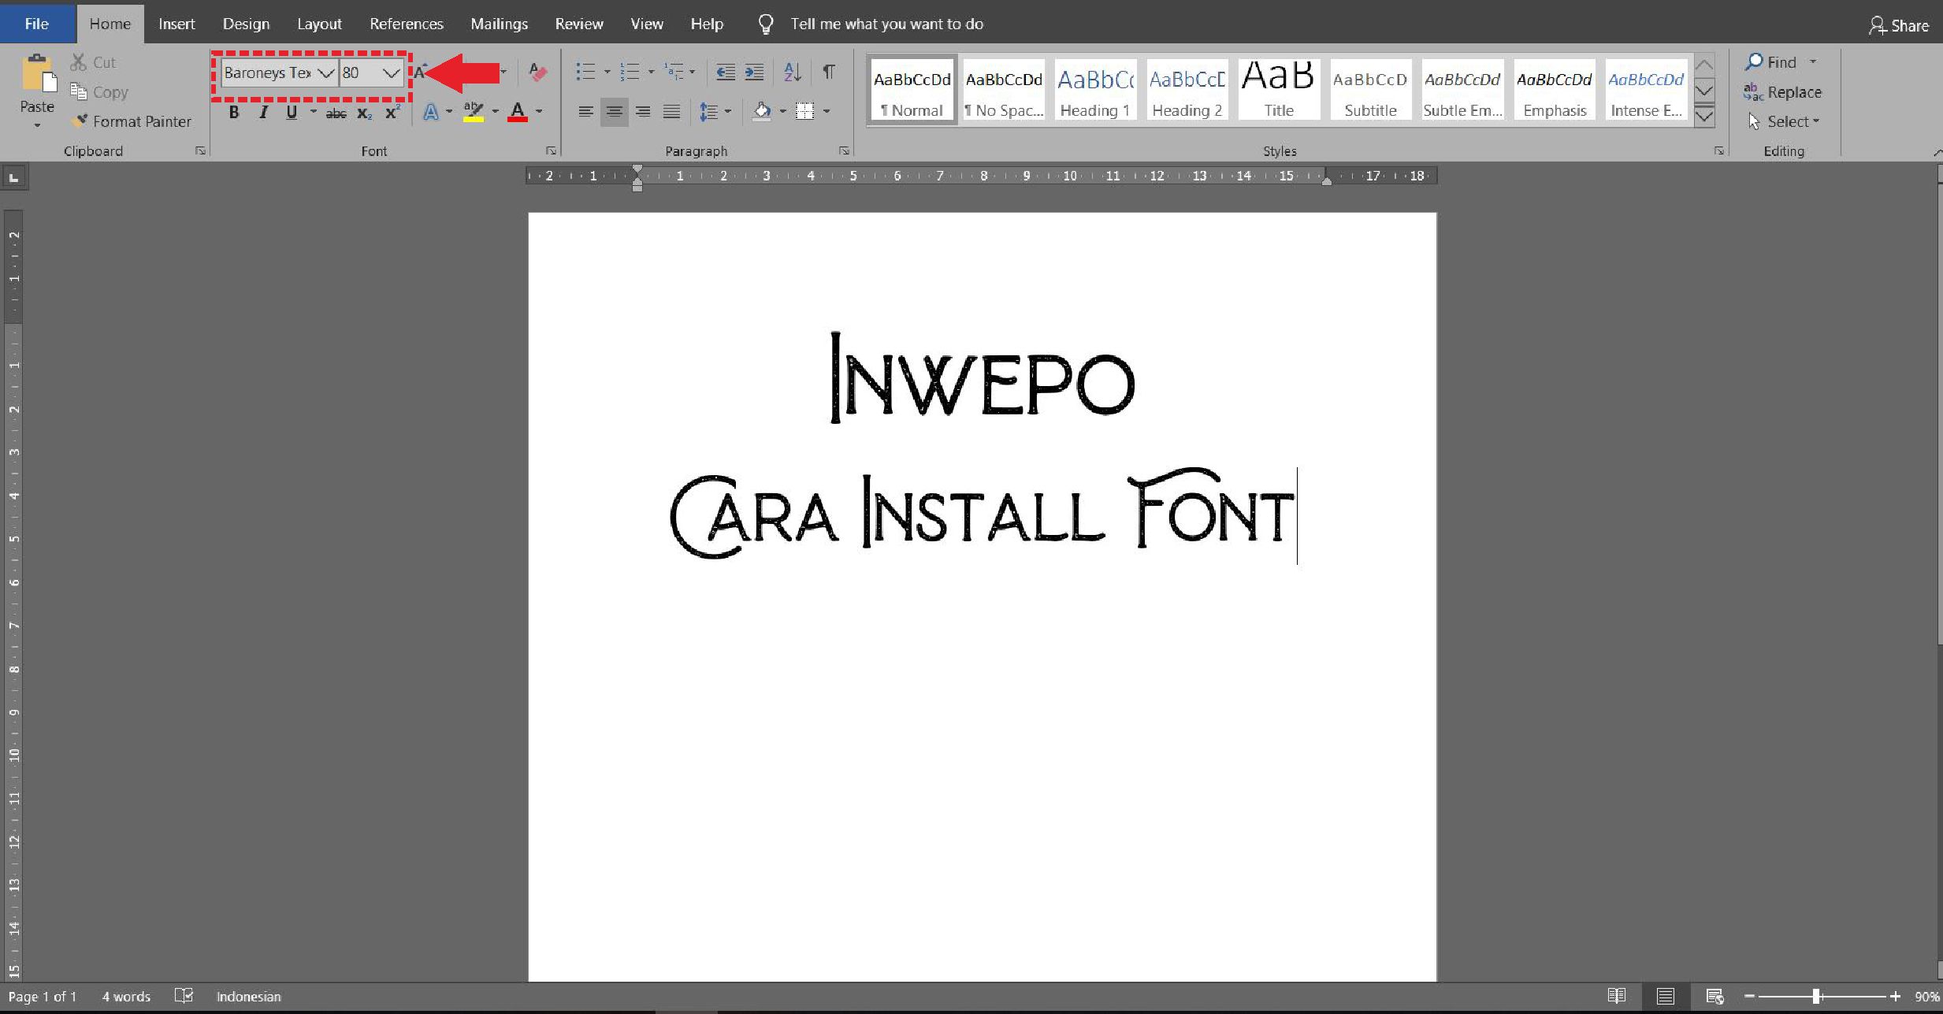Switch to Read Mode in status bar

coord(1616,996)
